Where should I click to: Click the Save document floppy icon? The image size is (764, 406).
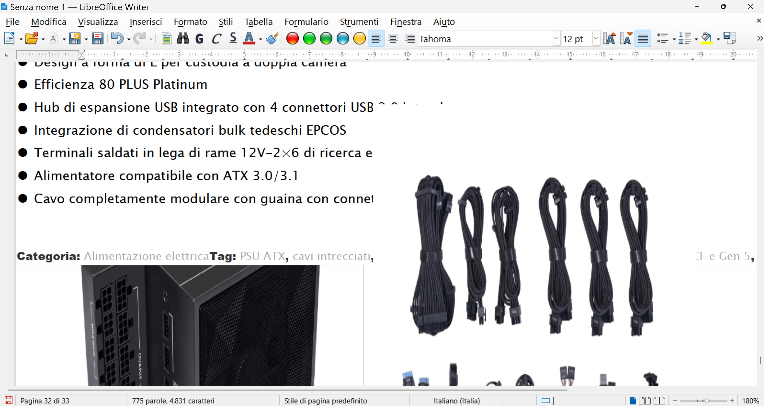pyautogui.click(x=97, y=38)
